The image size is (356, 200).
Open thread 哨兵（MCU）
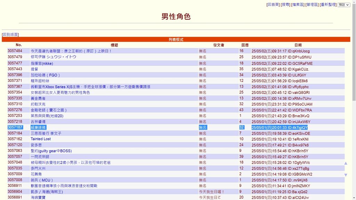(42, 180)
